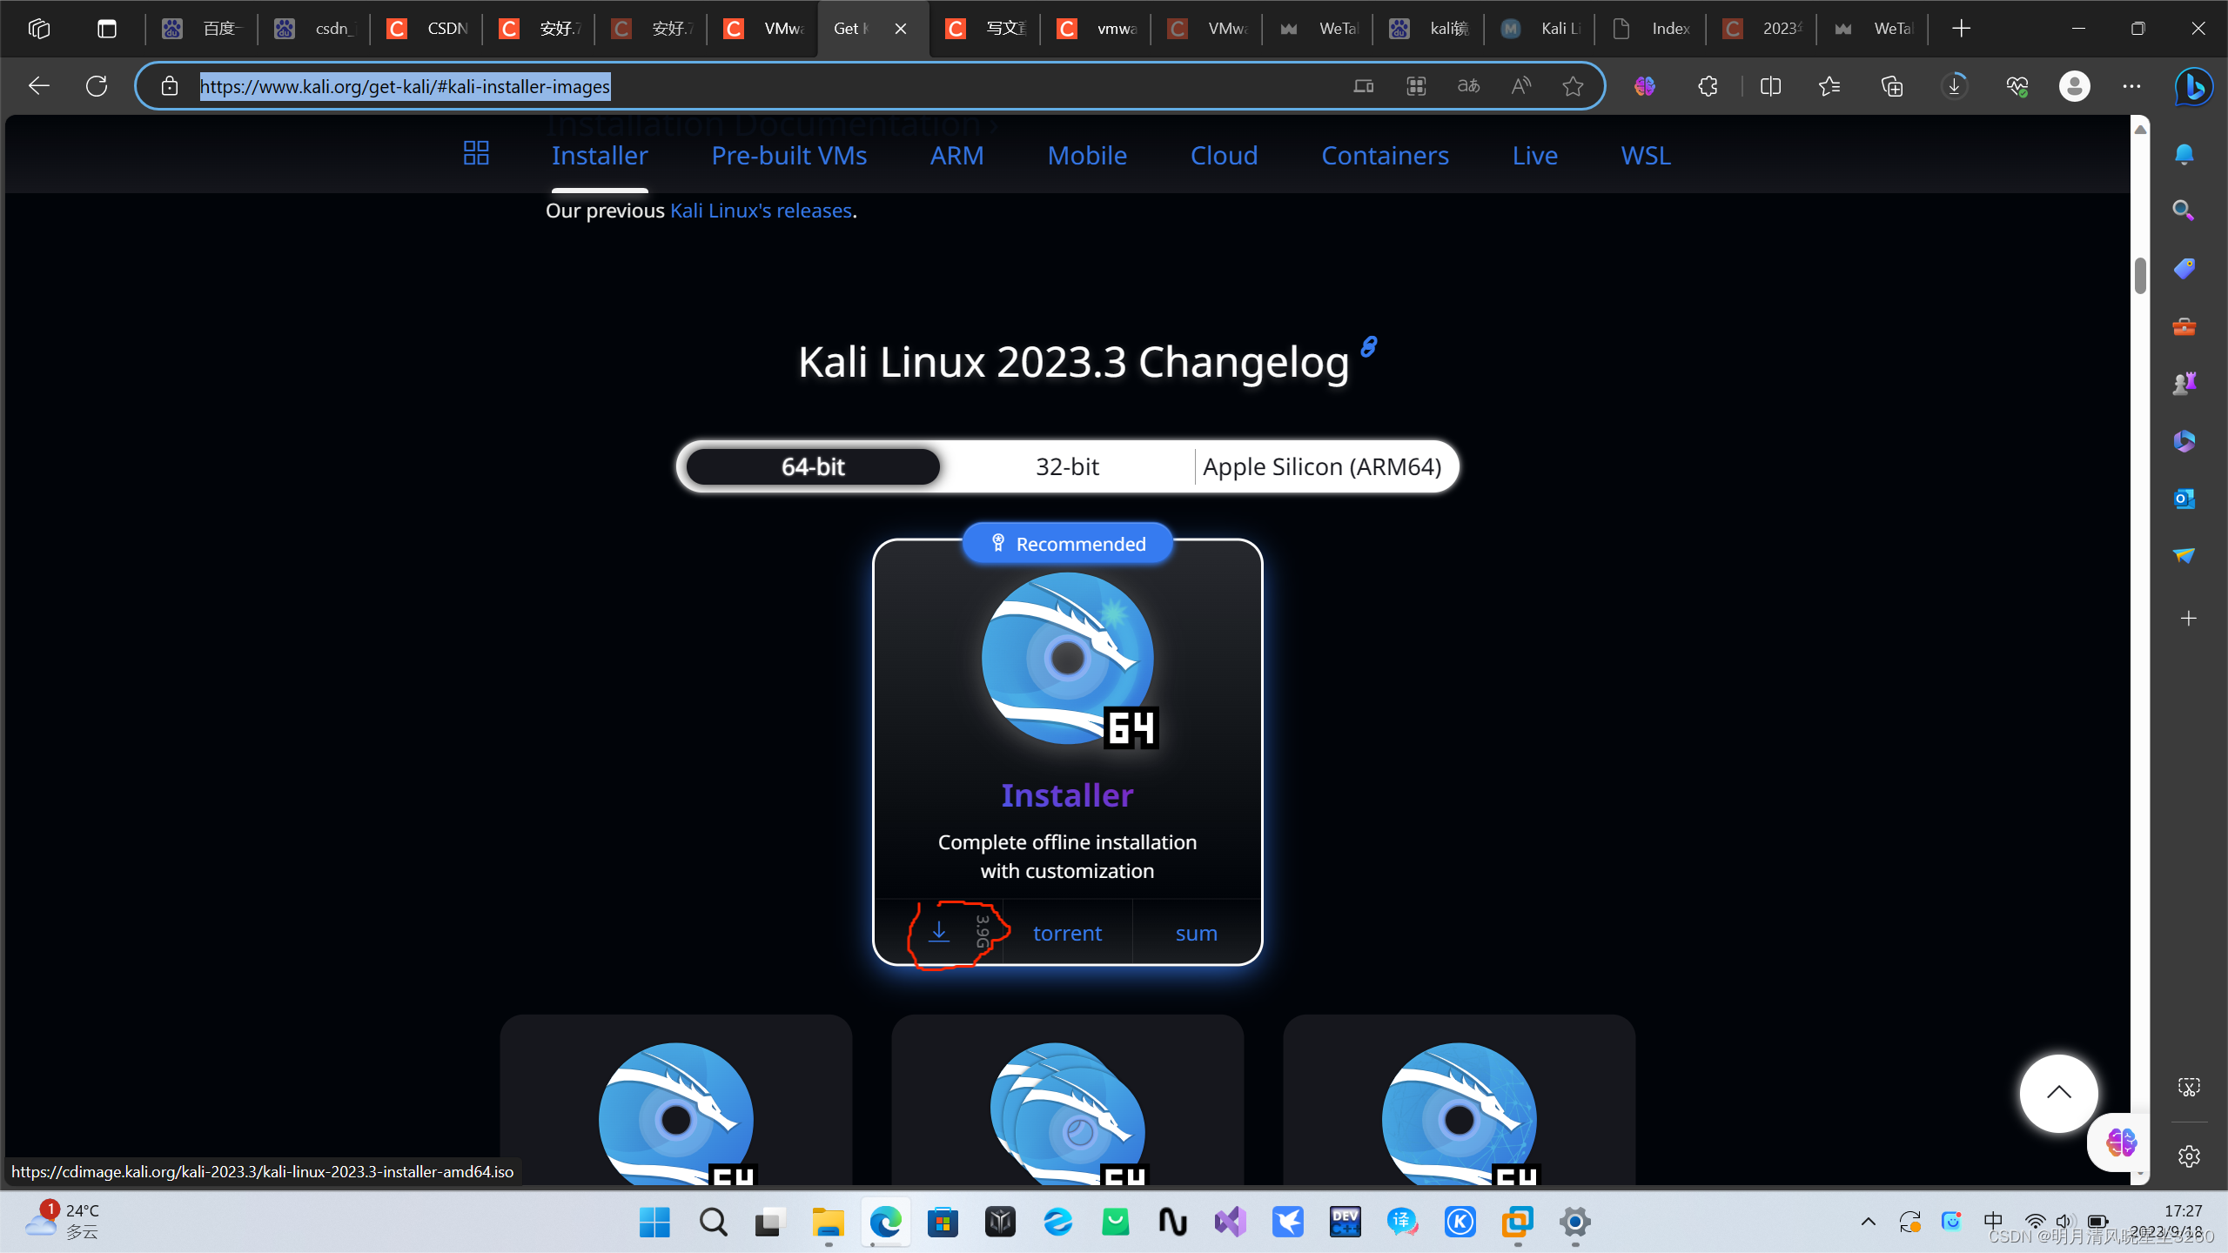Open Kali Linux's releases link
Viewport: 2228px width, 1253px height.
coord(761,211)
